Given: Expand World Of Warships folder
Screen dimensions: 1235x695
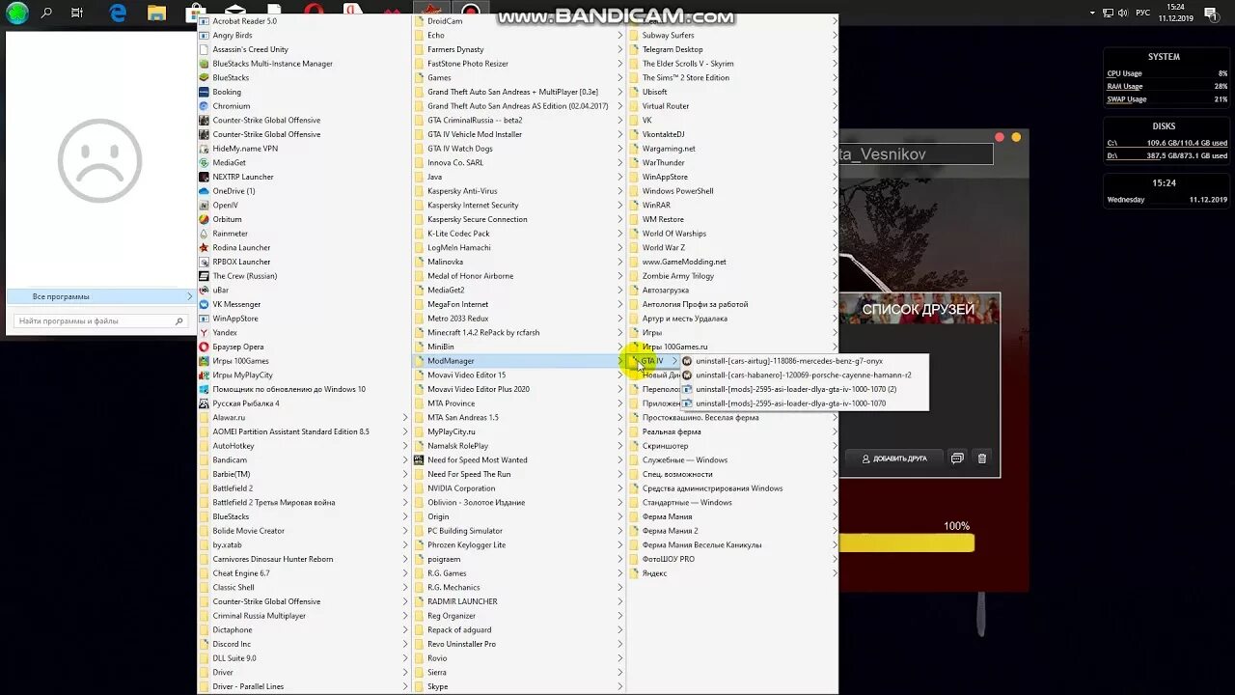Looking at the screenshot, I should 733,234.
